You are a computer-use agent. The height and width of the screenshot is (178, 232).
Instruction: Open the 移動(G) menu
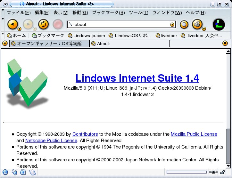[80, 13]
